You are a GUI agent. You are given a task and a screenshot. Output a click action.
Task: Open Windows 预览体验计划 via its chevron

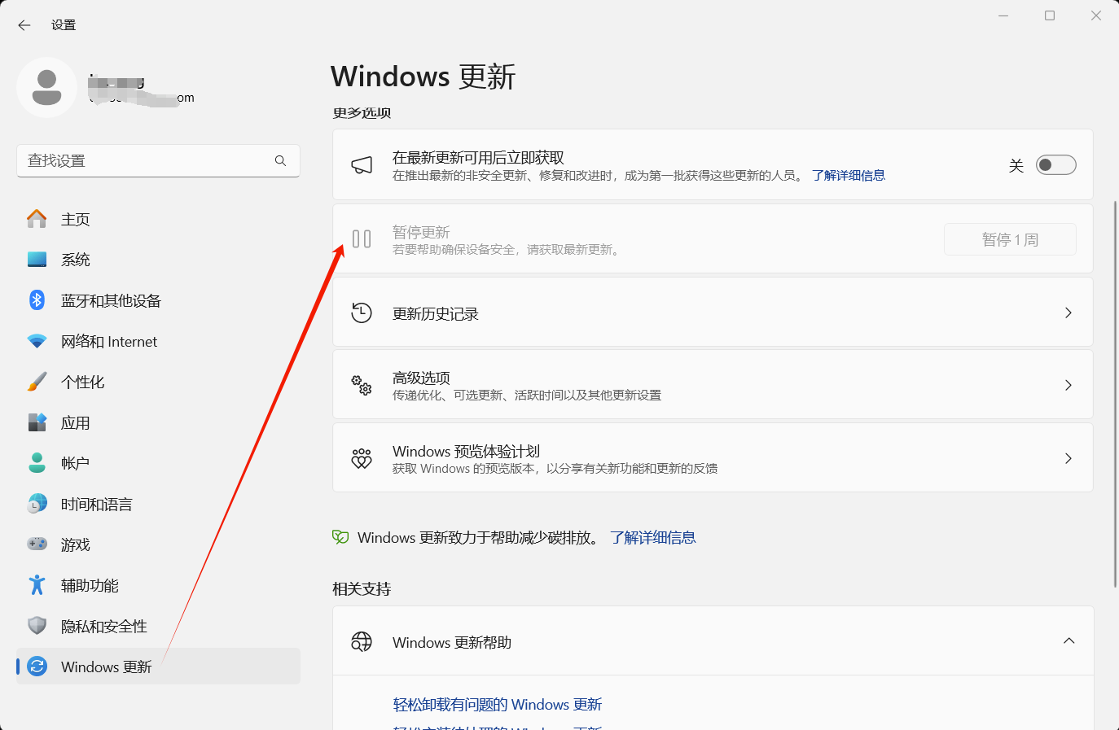pyautogui.click(x=1069, y=459)
